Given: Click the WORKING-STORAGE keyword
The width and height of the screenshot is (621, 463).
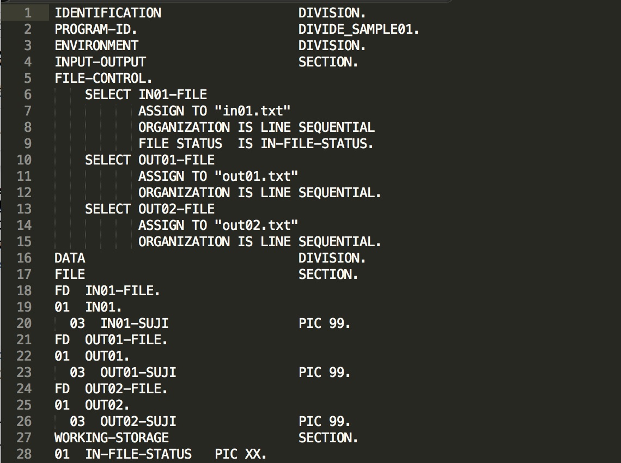Looking at the screenshot, I should [x=112, y=438].
